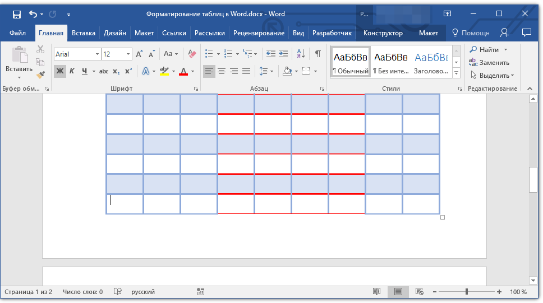This screenshot has height=303, width=543.
Task: Click Заменить replace button
Action: [489, 63]
